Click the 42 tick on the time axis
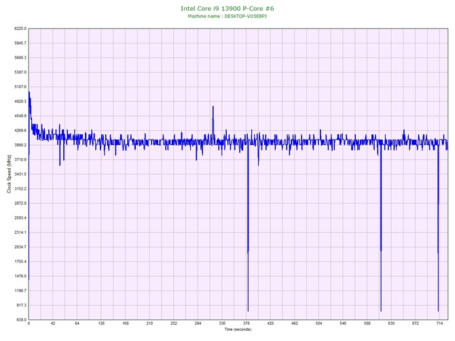 (x=53, y=323)
